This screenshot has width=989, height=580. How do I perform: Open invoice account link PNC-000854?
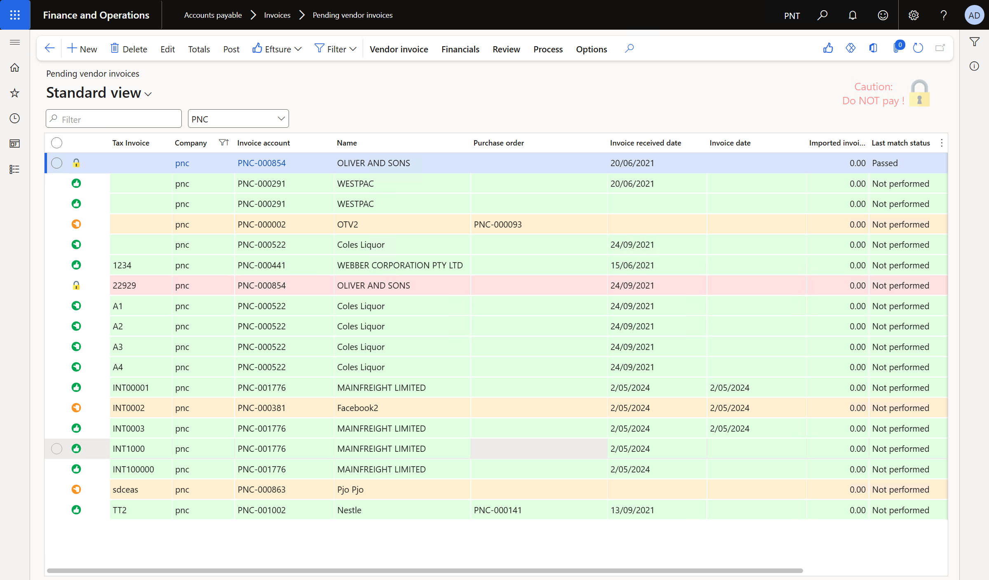pos(261,163)
